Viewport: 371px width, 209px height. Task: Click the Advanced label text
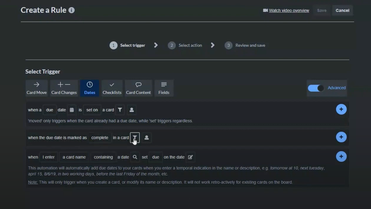(x=336, y=88)
